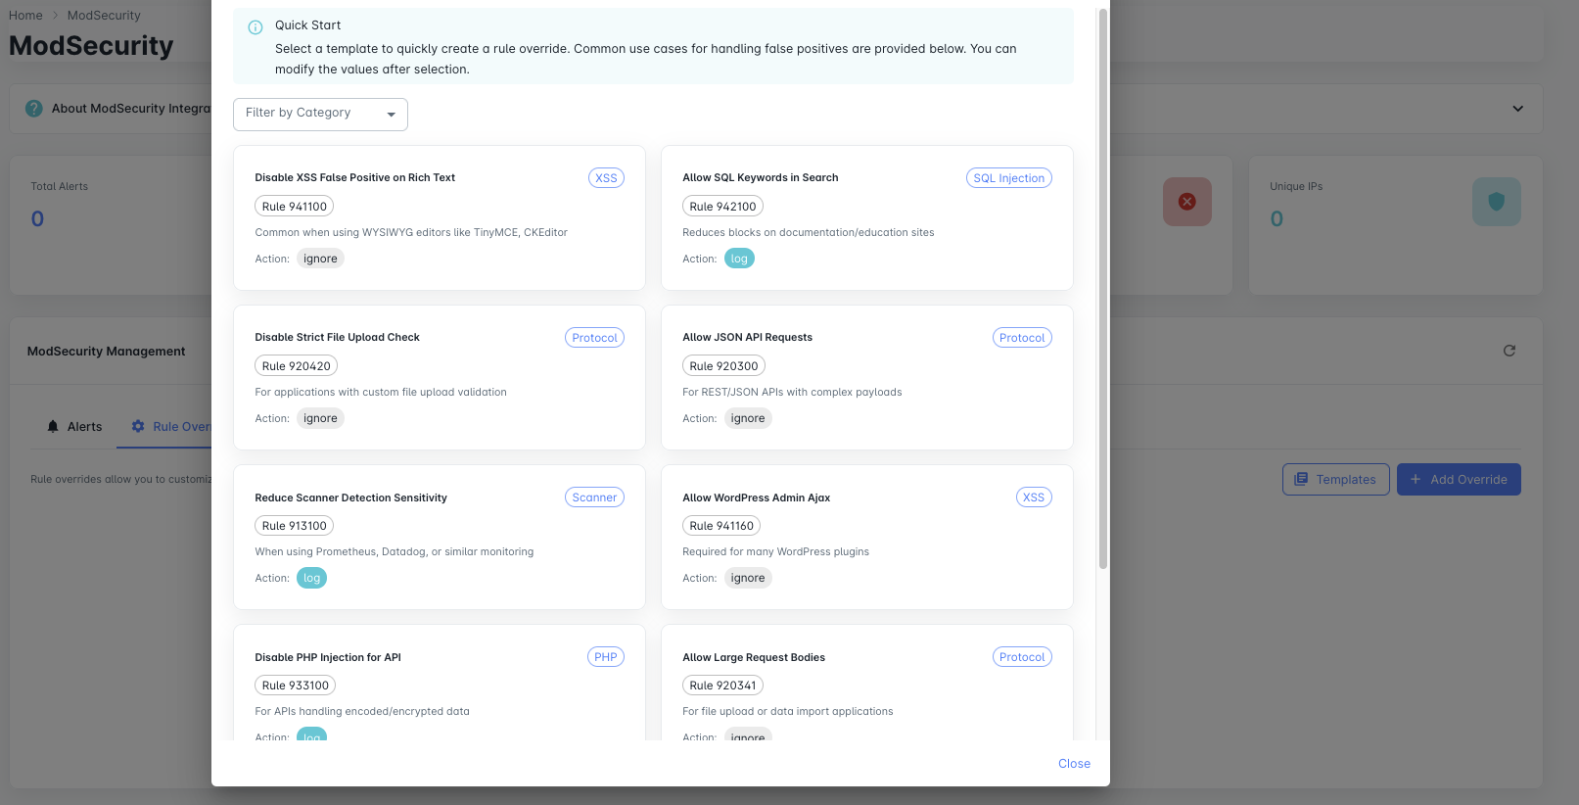Screen dimensions: 1579x805
Task: Click the Alerts bell icon
Action: (53, 427)
